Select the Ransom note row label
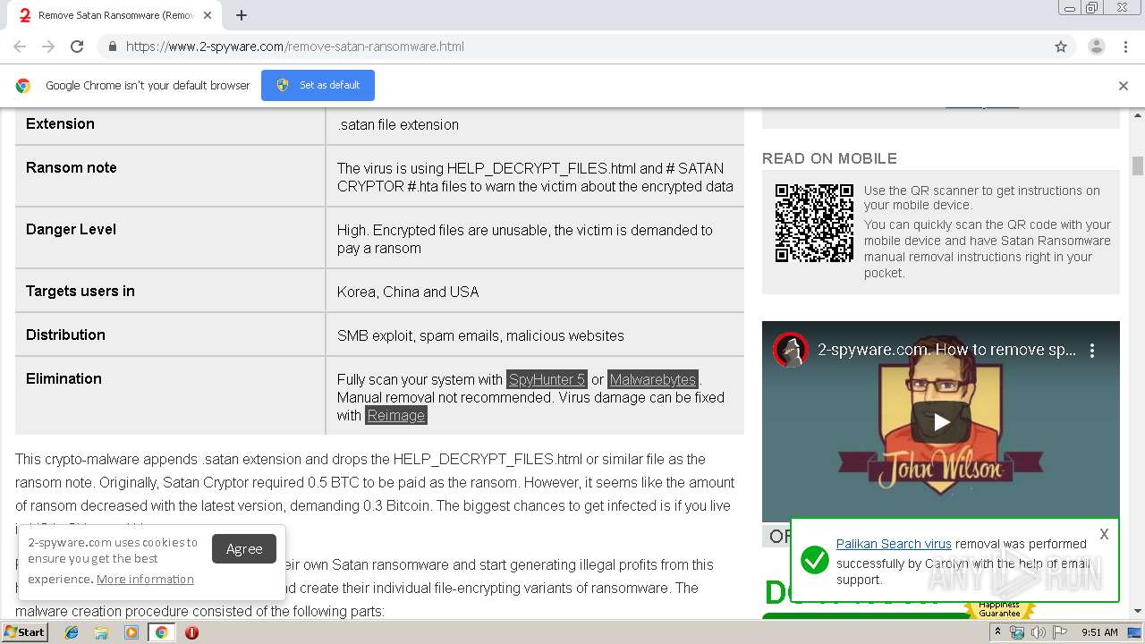 coord(72,168)
